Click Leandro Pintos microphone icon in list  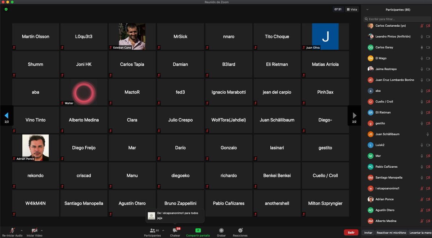click(422, 36)
